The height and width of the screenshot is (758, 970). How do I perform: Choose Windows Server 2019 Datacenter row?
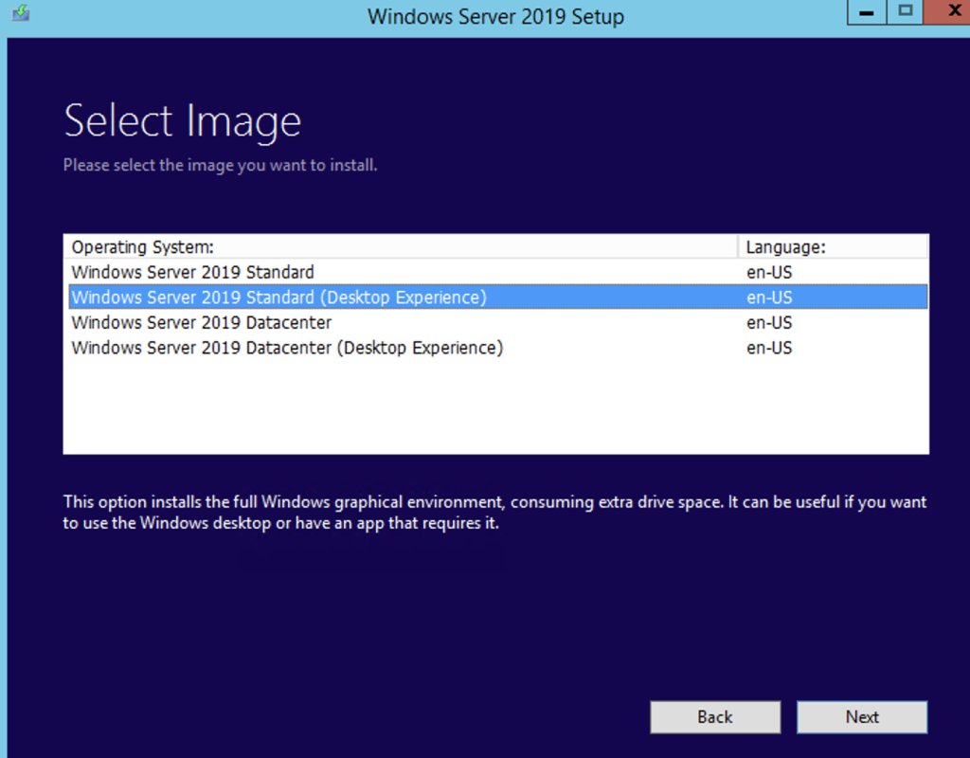[498, 322]
